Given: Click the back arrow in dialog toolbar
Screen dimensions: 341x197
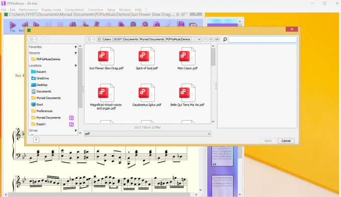Looking at the screenshot, I should [41, 39].
